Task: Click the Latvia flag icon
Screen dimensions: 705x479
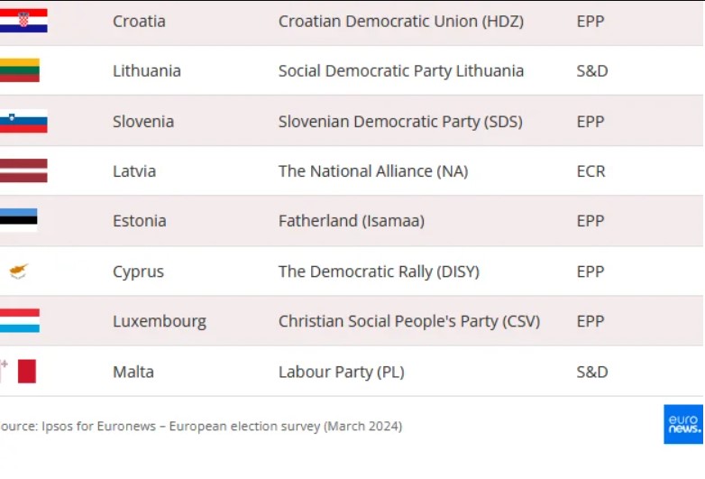Action: (23, 170)
